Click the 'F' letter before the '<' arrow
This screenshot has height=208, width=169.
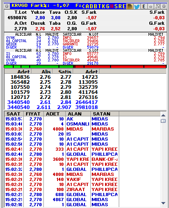pos(77,6)
